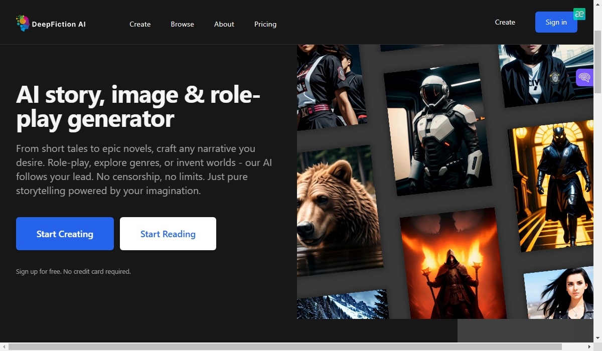Screen dimensions: 602x351
Task: Click the purple brain chat widget icon
Action: (x=584, y=78)
